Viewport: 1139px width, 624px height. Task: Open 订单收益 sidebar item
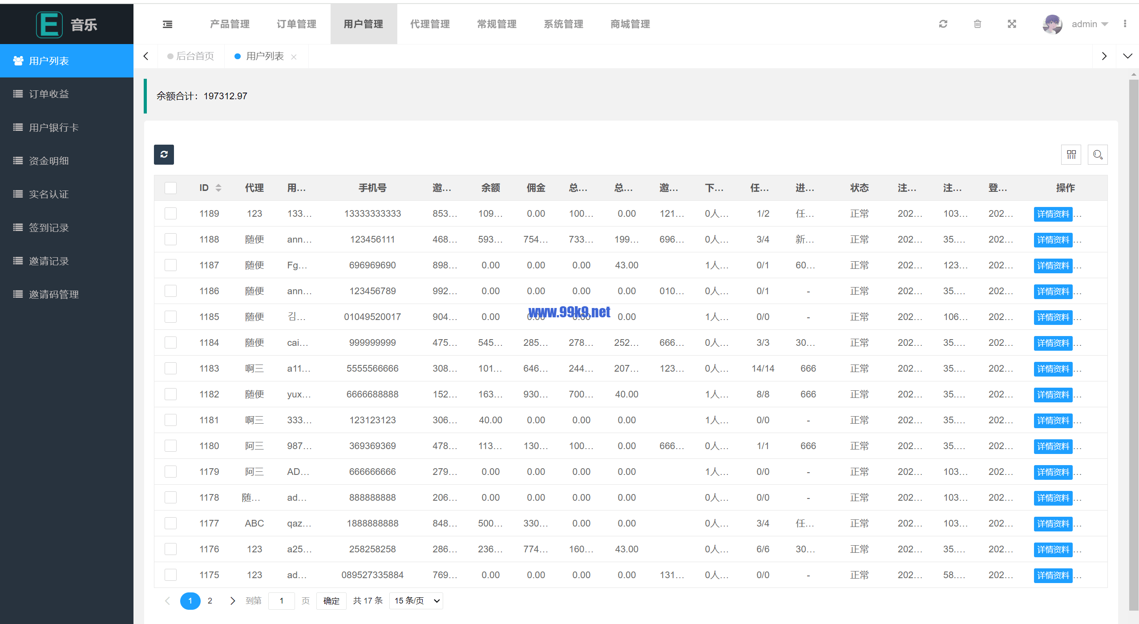[67, 94]
